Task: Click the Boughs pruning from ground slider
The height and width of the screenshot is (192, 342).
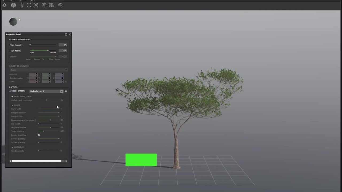Action: tap(49, 120)
